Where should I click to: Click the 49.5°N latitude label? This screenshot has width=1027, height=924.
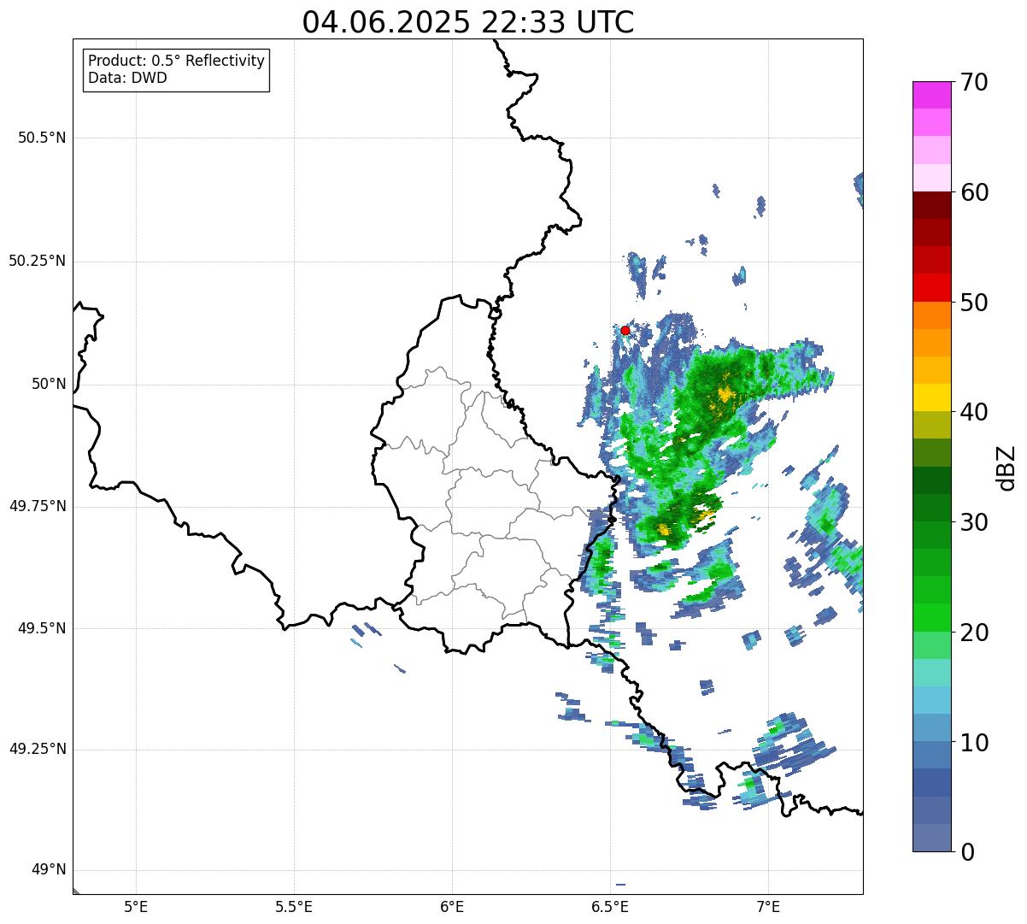(x=42, y=628)
